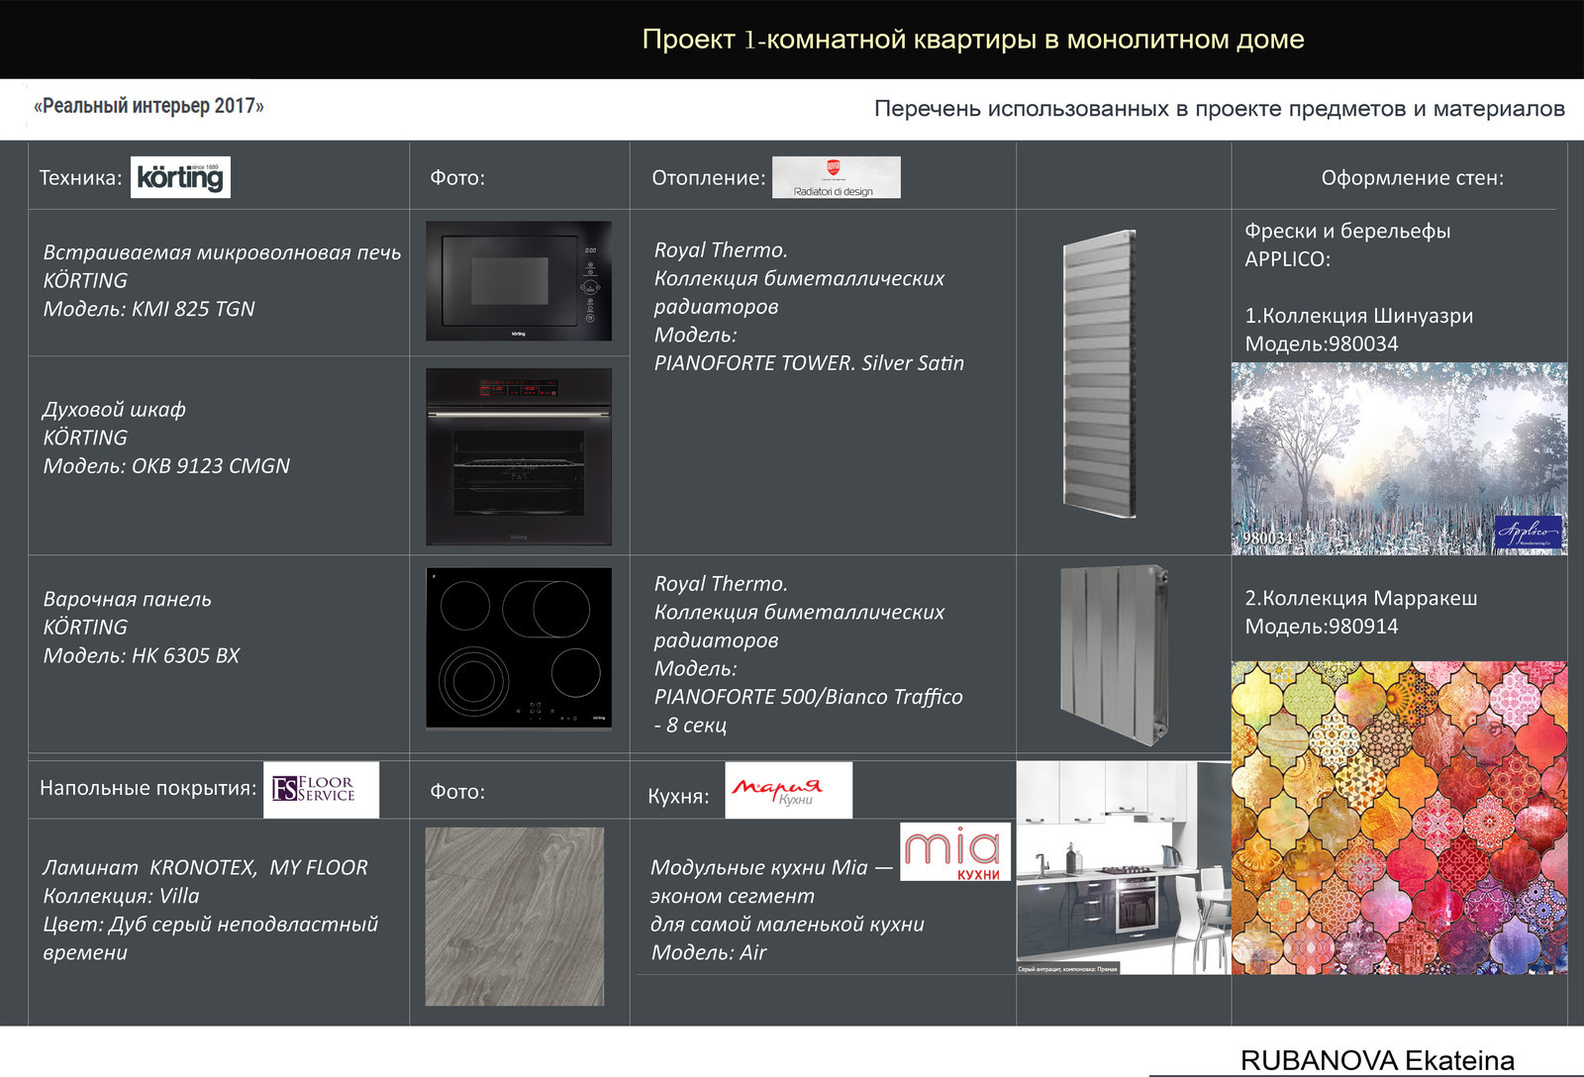Click '1.Коллекция Шинуазри' text
Image resolution: width=1584 pixels, height=1077 pixels.
(1358, 316)
